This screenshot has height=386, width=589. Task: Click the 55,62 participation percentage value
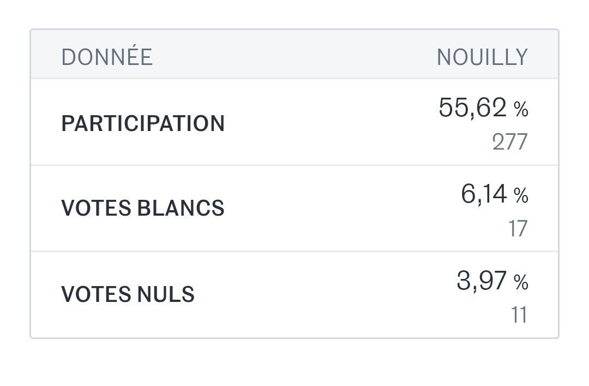(x=472, y=108)
